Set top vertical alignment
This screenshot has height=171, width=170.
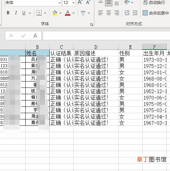tap(101, 2)
